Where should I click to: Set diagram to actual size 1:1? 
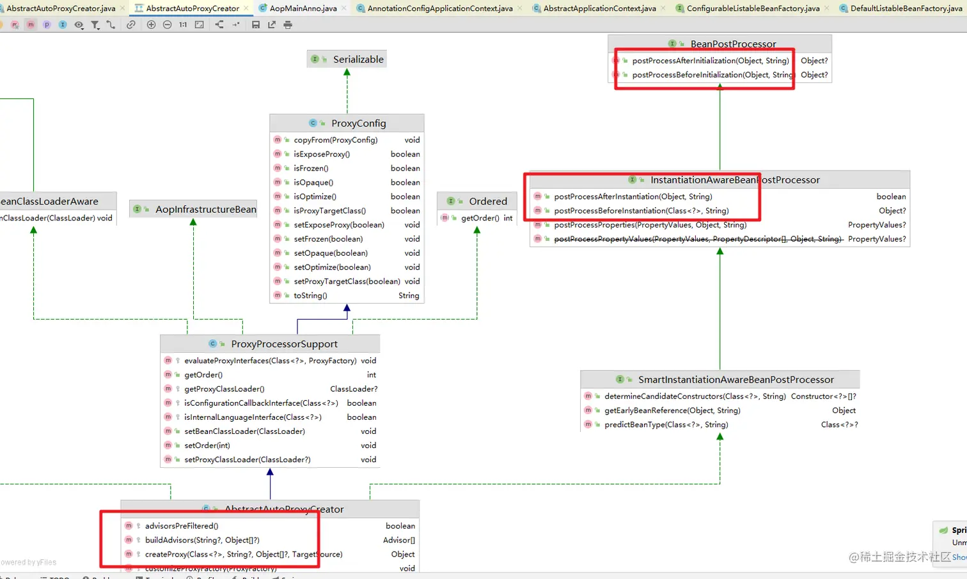(183, 25)
